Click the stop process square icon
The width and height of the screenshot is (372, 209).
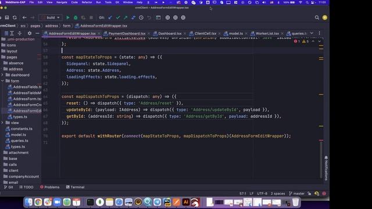91,17
